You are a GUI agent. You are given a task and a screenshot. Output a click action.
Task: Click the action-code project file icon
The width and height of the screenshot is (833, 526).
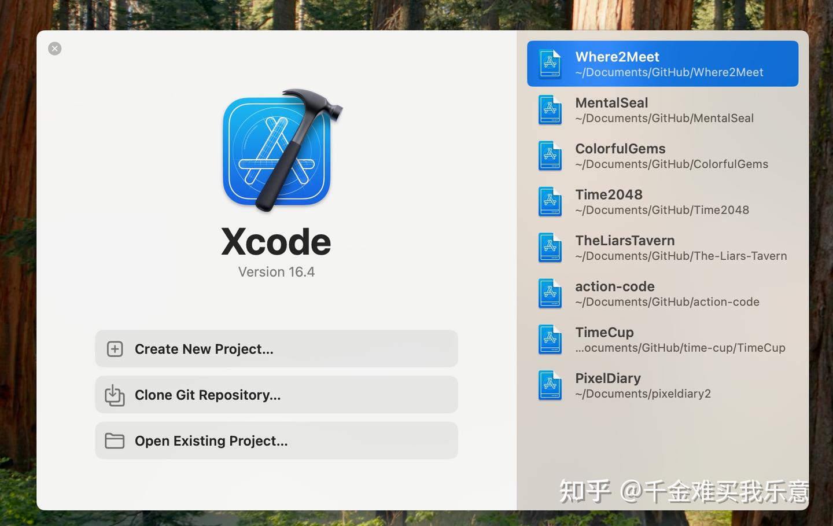point(550,293)
